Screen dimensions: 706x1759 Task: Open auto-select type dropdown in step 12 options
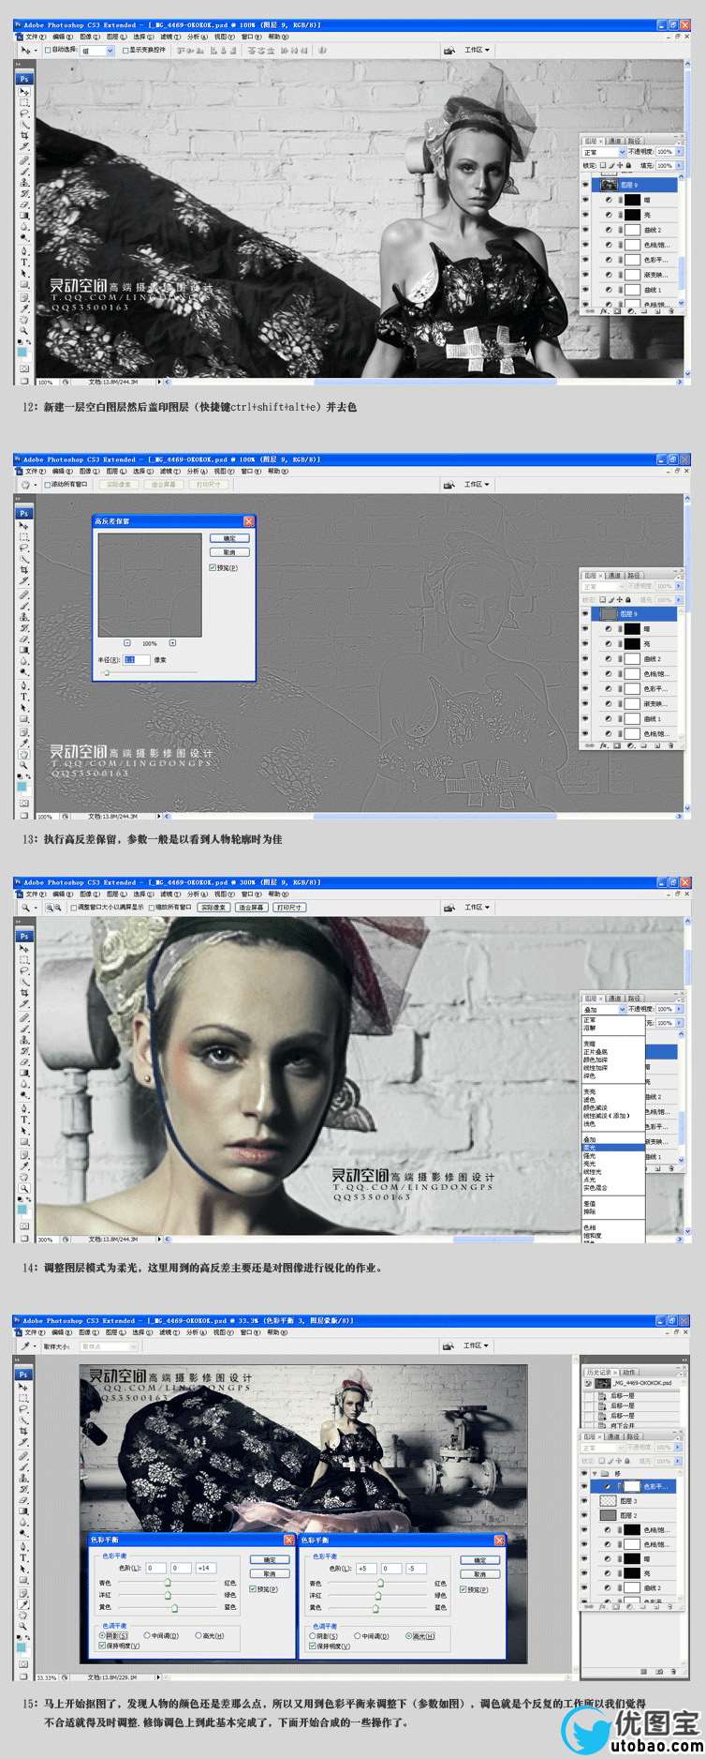(x=96, y=51)
